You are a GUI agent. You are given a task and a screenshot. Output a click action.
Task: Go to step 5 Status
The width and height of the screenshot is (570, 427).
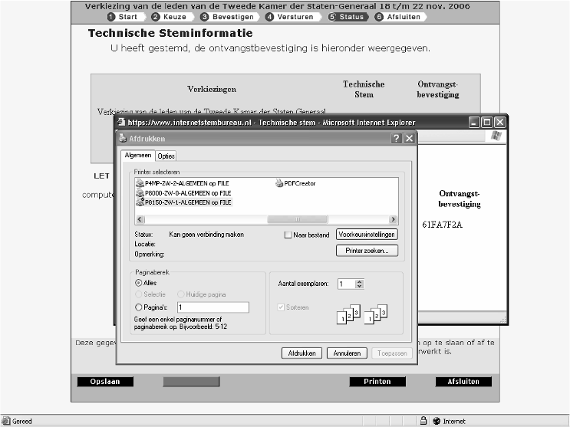pyautogui.click(x=347, y=17)
